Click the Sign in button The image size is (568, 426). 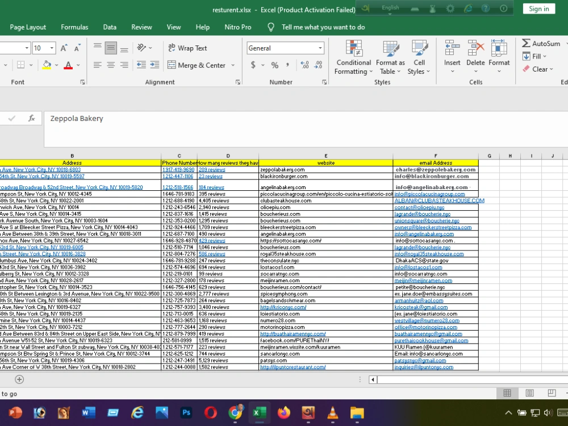537,9
